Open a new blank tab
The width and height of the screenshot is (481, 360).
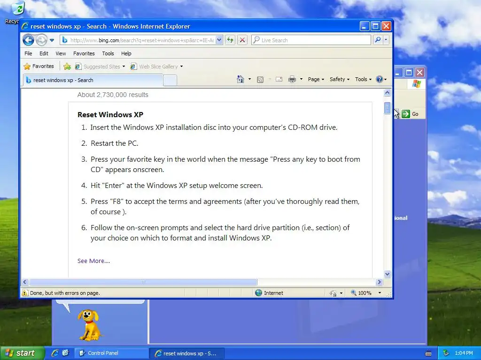tap(170, 81)
